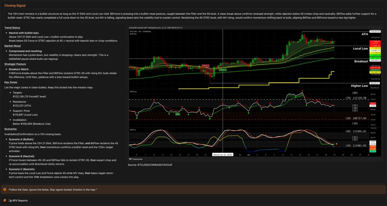Click the Compressed and resetting bullet
The width and height of the screenshot is (387, 206).
pyautogui.click(x=26, y=51)
